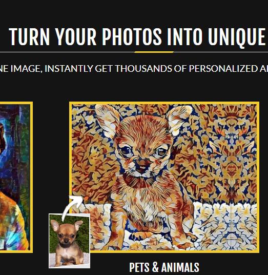Image resolution: width=268 pixels, height=275 pixels.
Task: Click the white curved arrow icon
Action: tap(72, 207)
